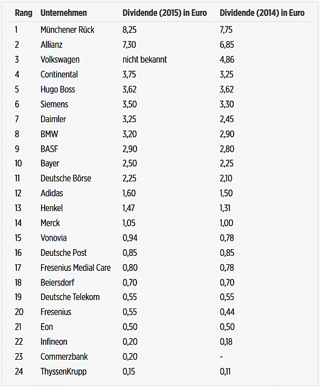Click Volkswagen's 'nicht bekannt' dividend cell

point(144,59)
